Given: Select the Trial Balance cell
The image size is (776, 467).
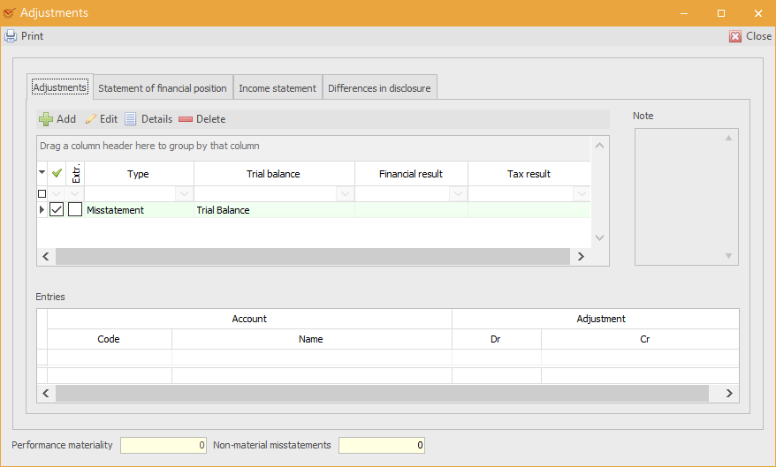Looking at the screenshot, I should pyautogui.click(x=274, y=210).
